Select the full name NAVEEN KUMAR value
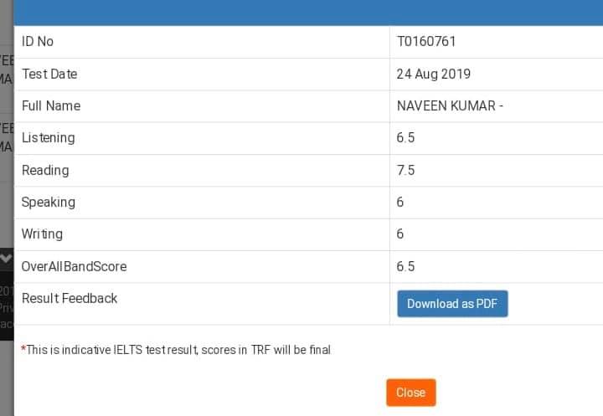The height and width of the screenshot is (416, 603). click(x=449, y=105)
